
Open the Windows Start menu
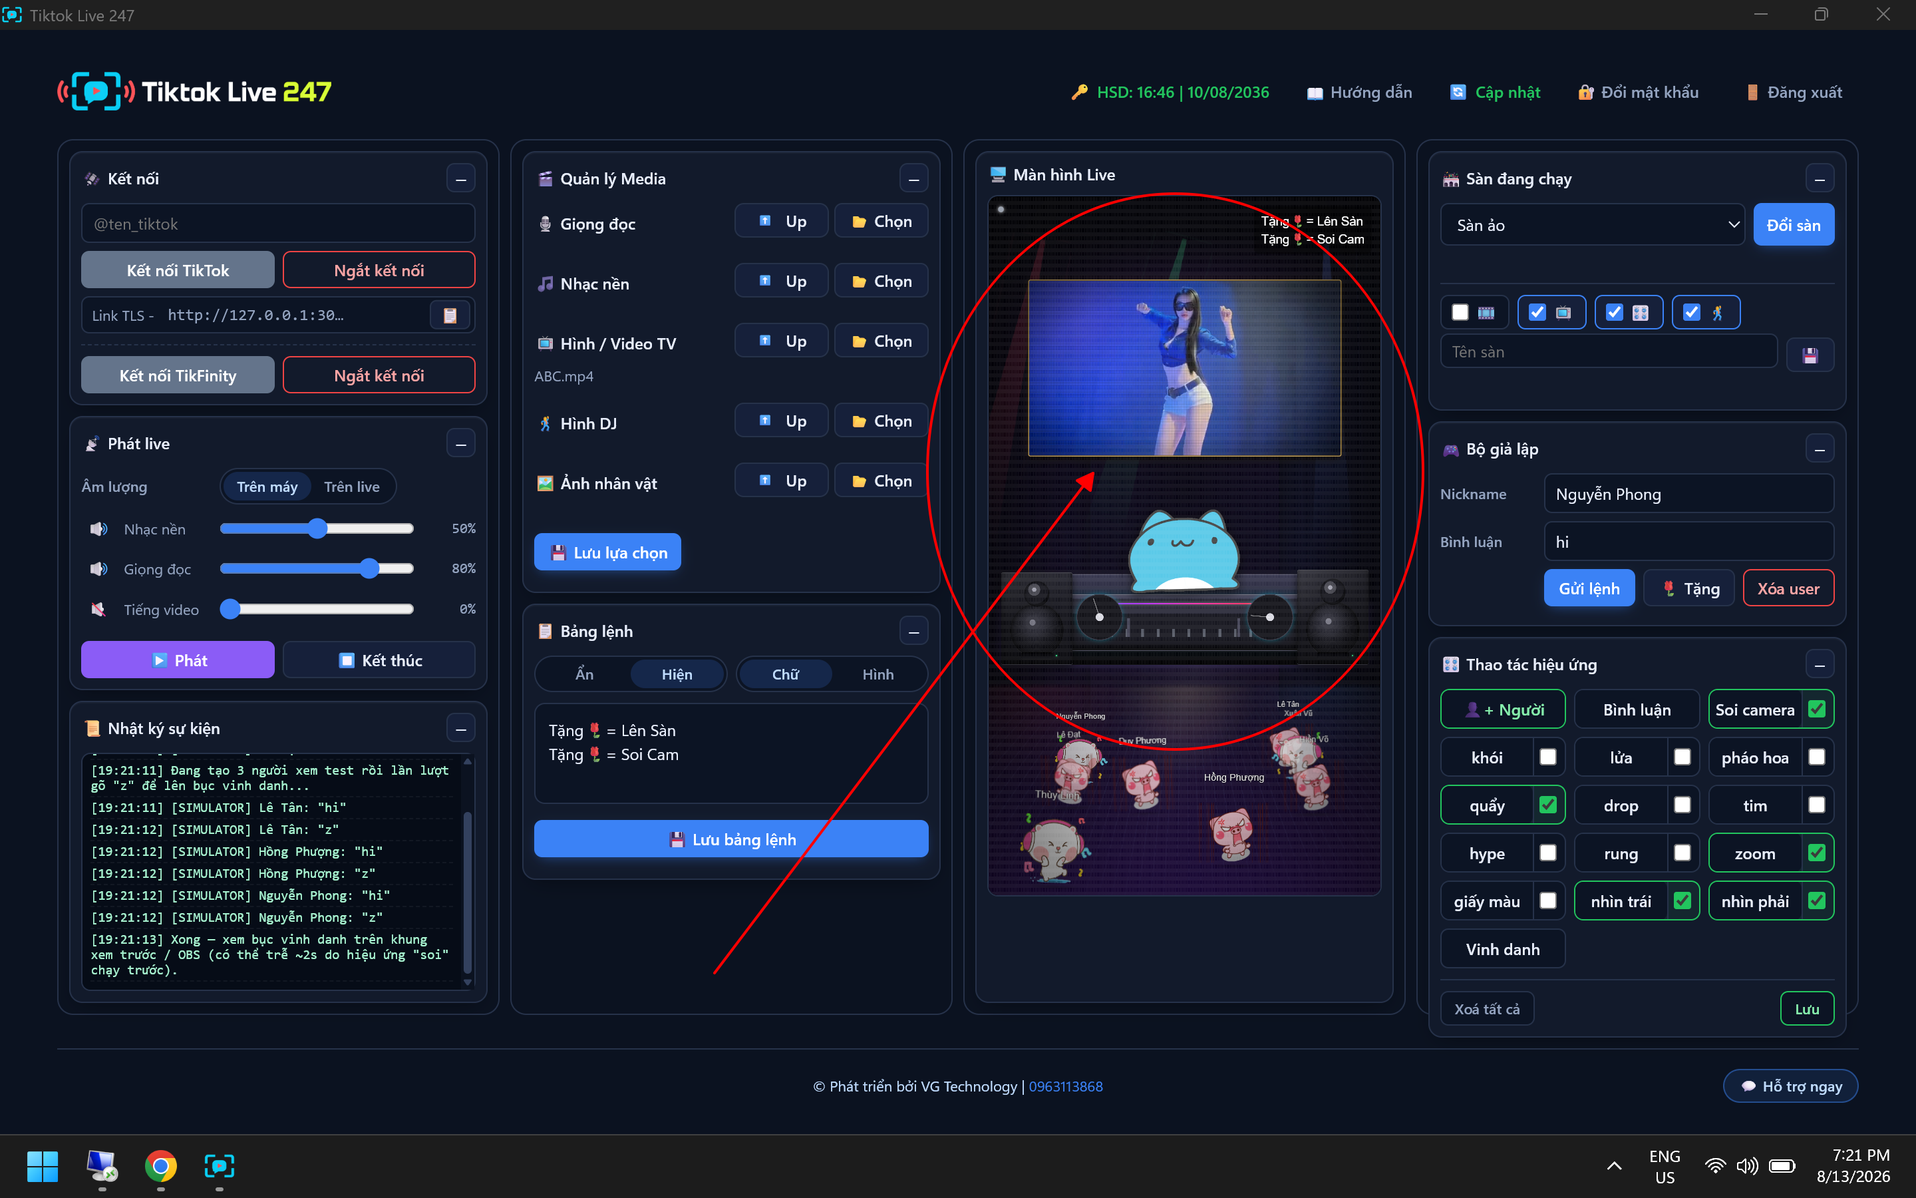click(42, 1165)
